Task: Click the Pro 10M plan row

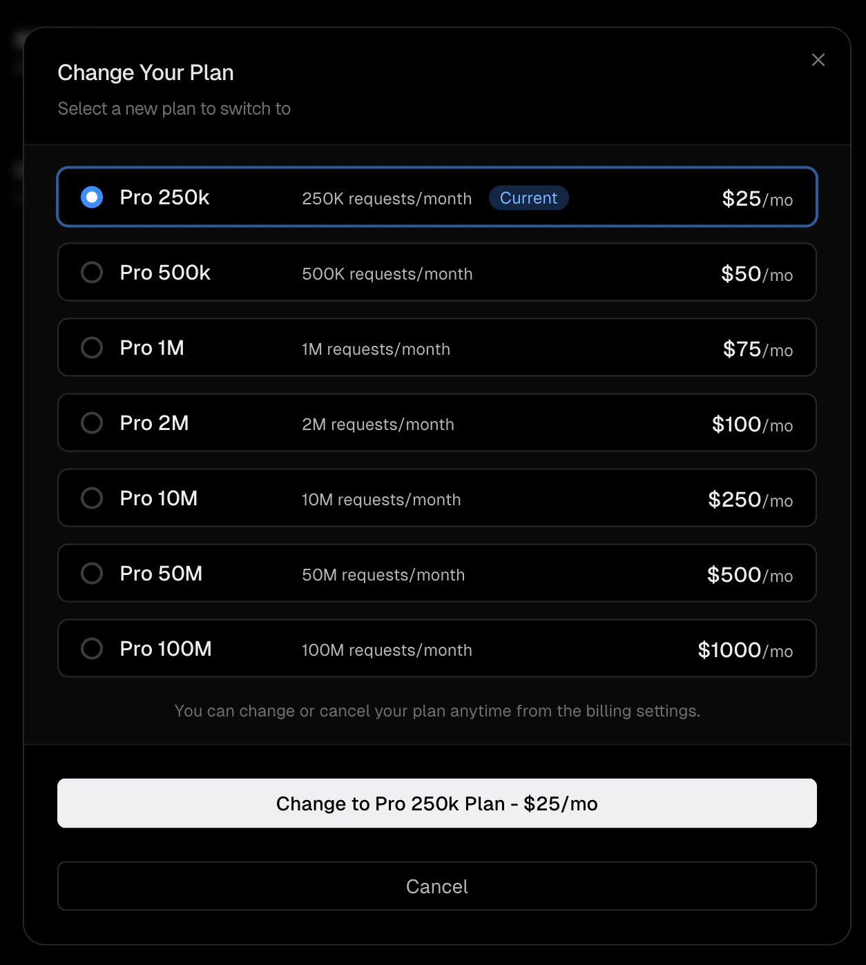Action: [x=436, y=498]
